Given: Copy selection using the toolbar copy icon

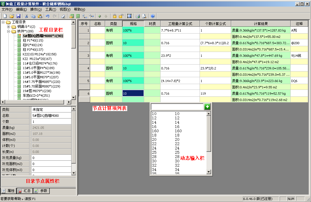Looking at the screenshot, I should pyautogui.click(x=33, y=16).
